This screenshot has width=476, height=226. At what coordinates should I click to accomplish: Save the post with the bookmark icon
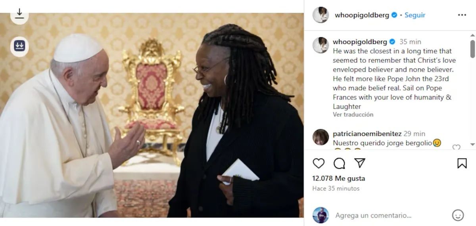[x=462, y=163]
